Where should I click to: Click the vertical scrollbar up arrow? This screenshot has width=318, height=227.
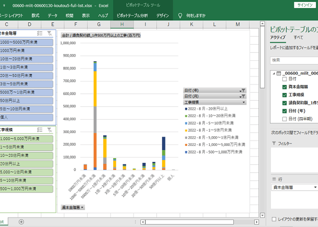coord(262,24)
